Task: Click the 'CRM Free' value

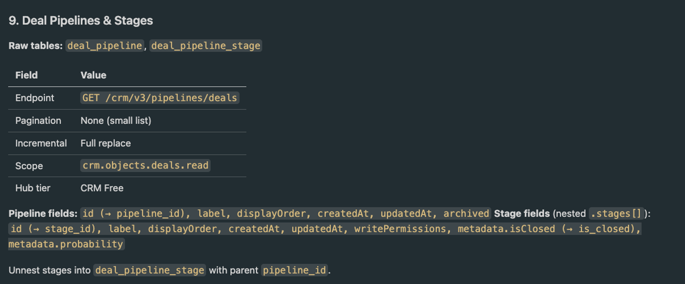Action: (x=102, y=188)
